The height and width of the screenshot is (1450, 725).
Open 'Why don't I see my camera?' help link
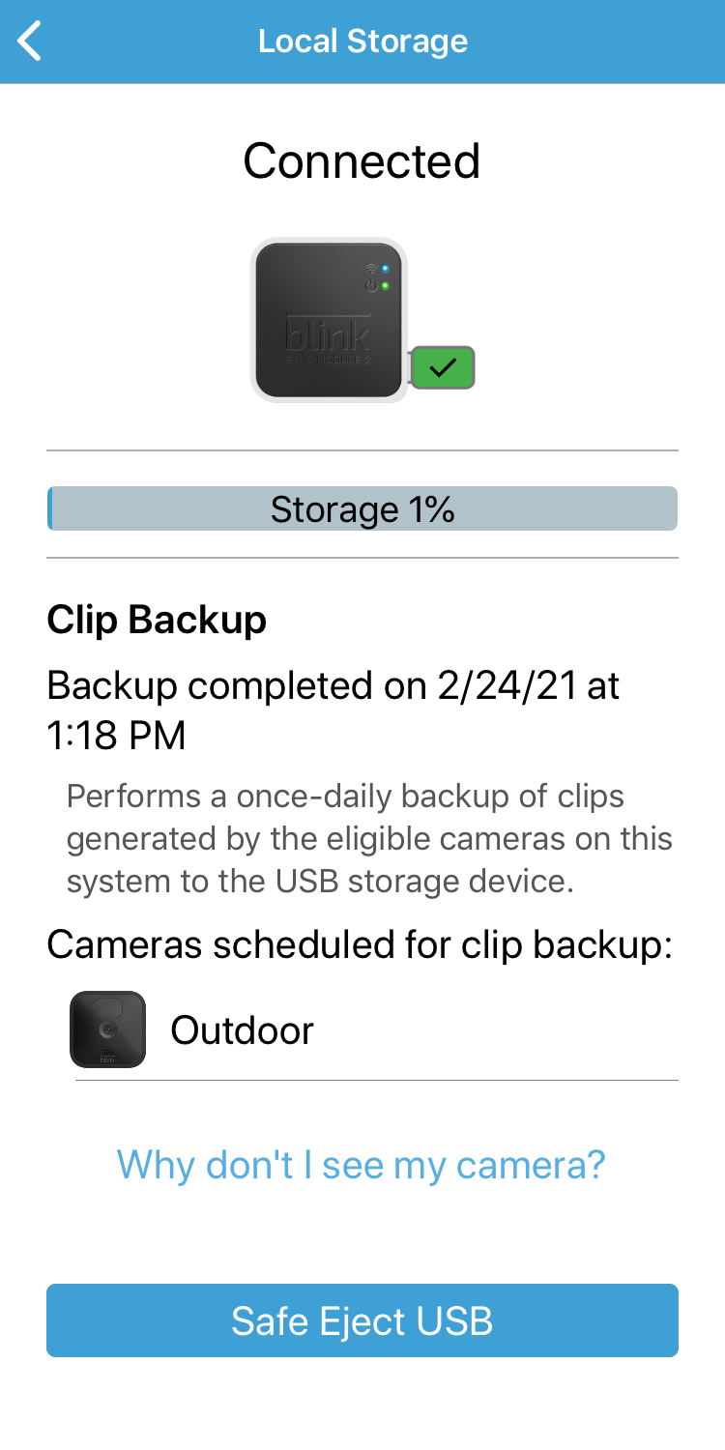[x=362, y=1164]
